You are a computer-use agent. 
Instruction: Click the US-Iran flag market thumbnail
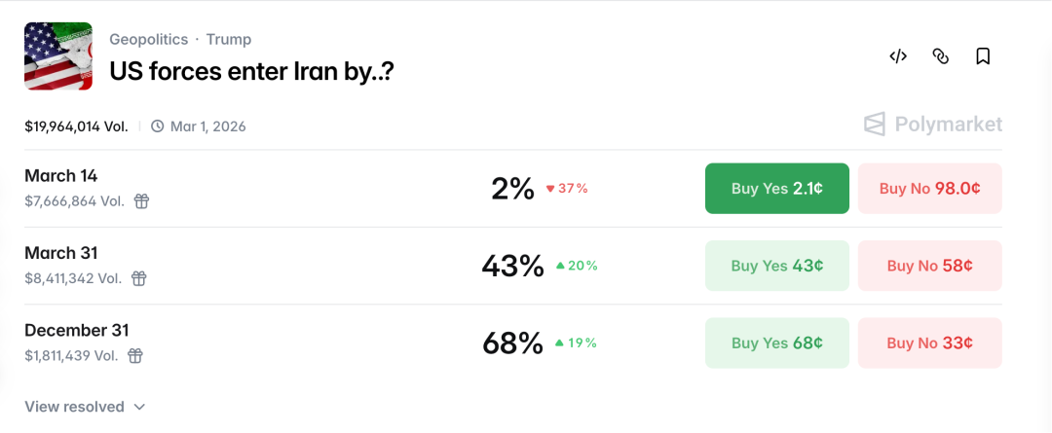(x=58, y=56)
